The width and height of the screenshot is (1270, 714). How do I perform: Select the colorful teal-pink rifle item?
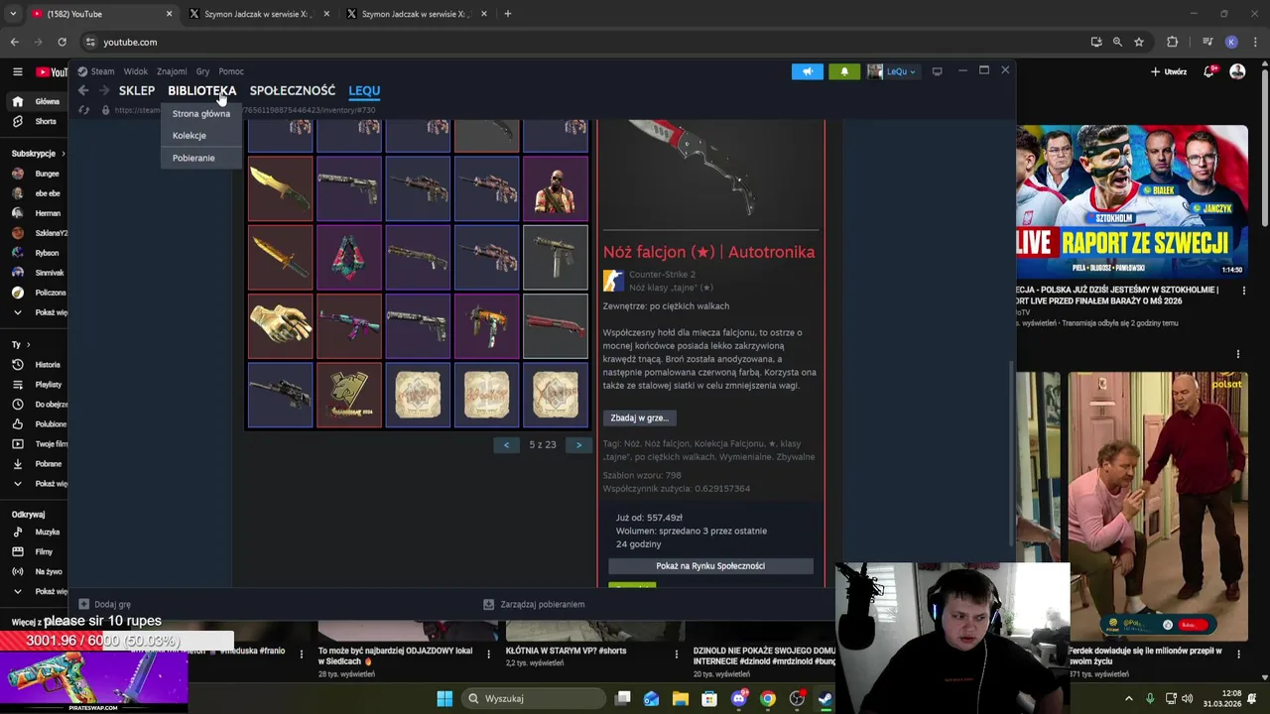tap(348, 326)
